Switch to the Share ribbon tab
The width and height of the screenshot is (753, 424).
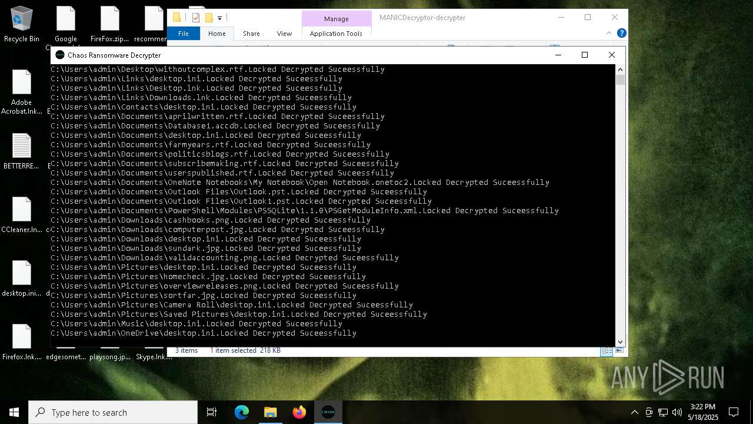[251, 34]
